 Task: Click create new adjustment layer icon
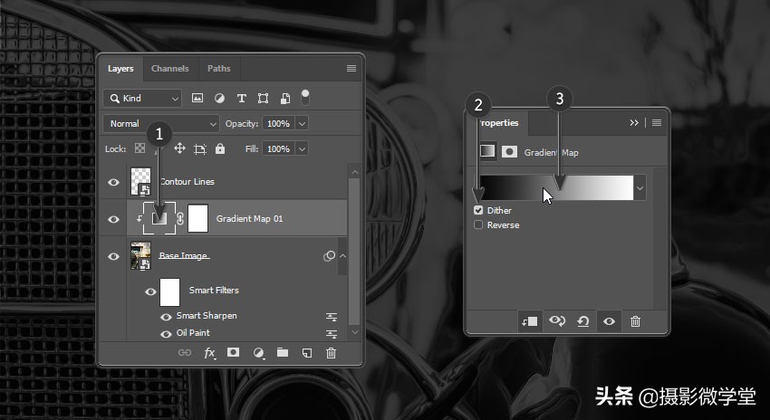click(258, 353)
